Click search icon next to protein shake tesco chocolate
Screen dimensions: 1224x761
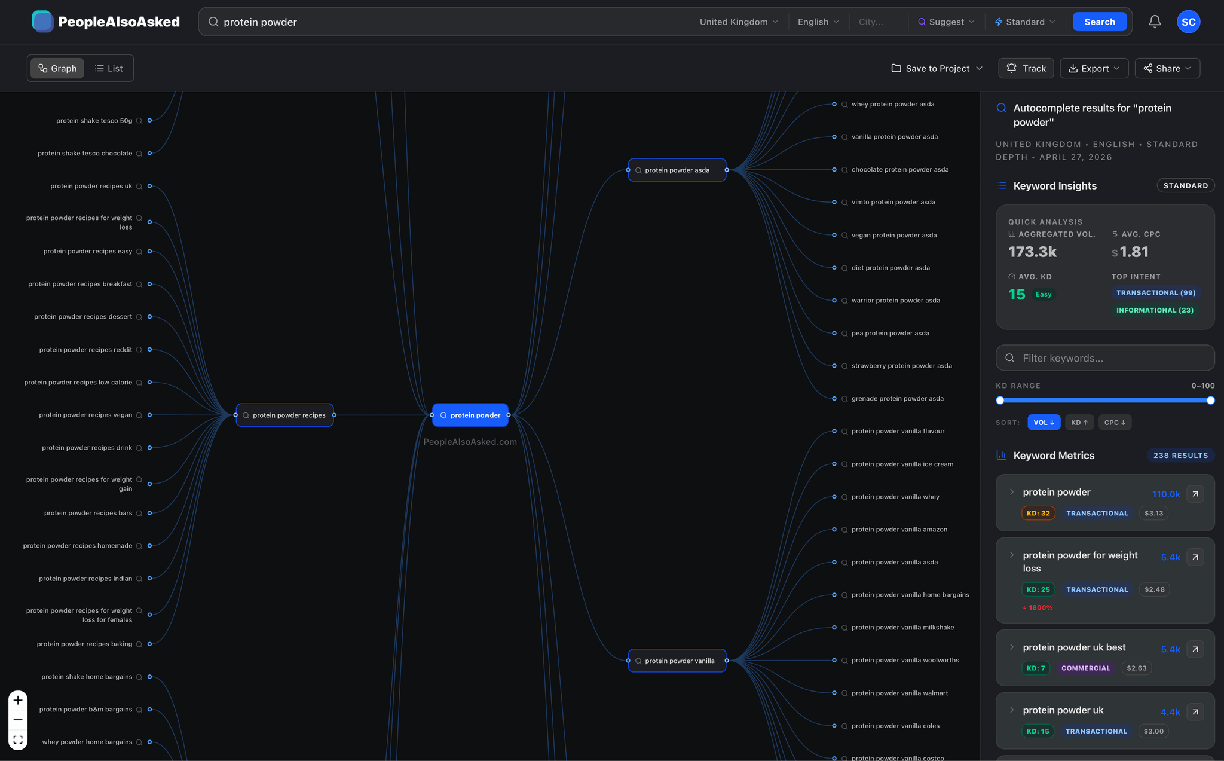[x=139, y=154]
